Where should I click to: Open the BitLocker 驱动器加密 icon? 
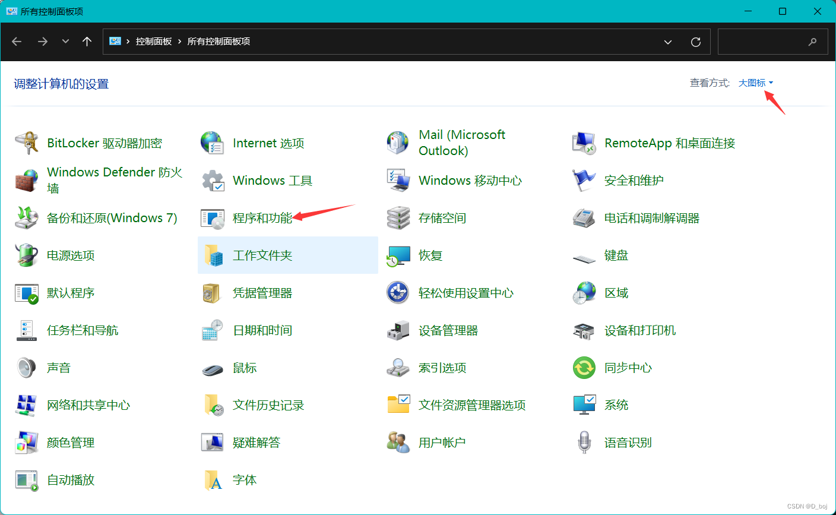(x=26, y=143)
